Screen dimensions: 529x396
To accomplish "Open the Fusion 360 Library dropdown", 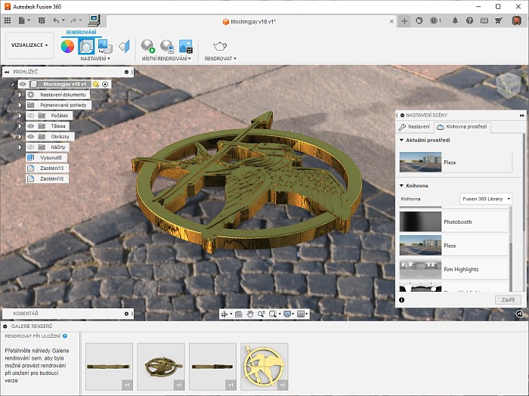I will click(486, 199).
